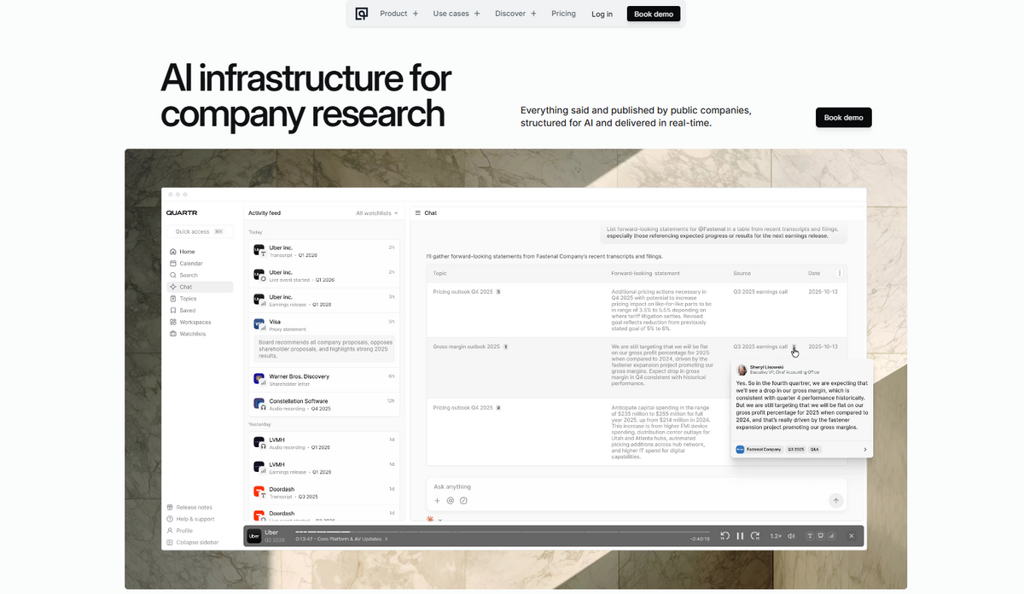Open Doordash Transcript Q3 2025
Image resolution: width=1024 pixels, height=594 pixels.
pos(324,492)
